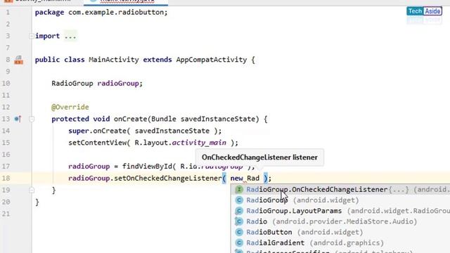Click super.onCreate call on line 14
The width and height of the screenshot is (450, 253).
(145, 131)
